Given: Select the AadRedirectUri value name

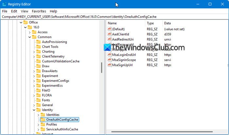Looking at the screenshot, I should [123, 39].
